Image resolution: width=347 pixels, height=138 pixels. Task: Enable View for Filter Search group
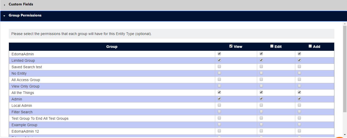point(219,112)
